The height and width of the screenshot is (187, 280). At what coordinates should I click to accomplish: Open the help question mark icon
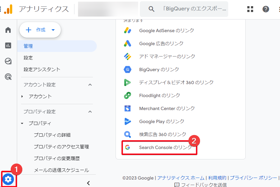(x=266, y=9)
